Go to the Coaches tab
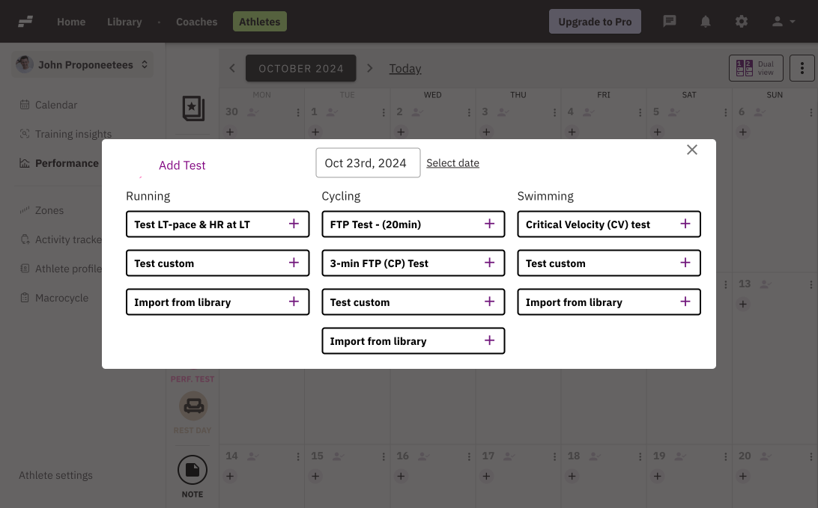The width and height of the screenshot is (818, 508). click(x=196, y=22)
